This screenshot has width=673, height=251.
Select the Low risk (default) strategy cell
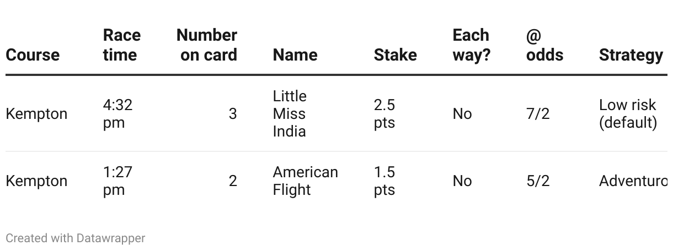pos(628,113)
